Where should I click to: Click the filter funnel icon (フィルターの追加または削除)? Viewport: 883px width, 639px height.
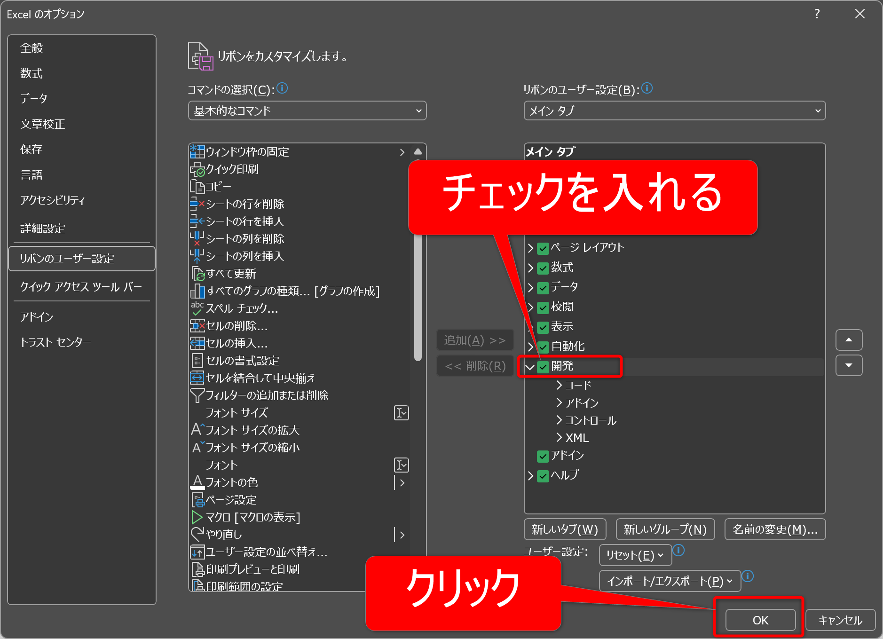pos(197,395)
